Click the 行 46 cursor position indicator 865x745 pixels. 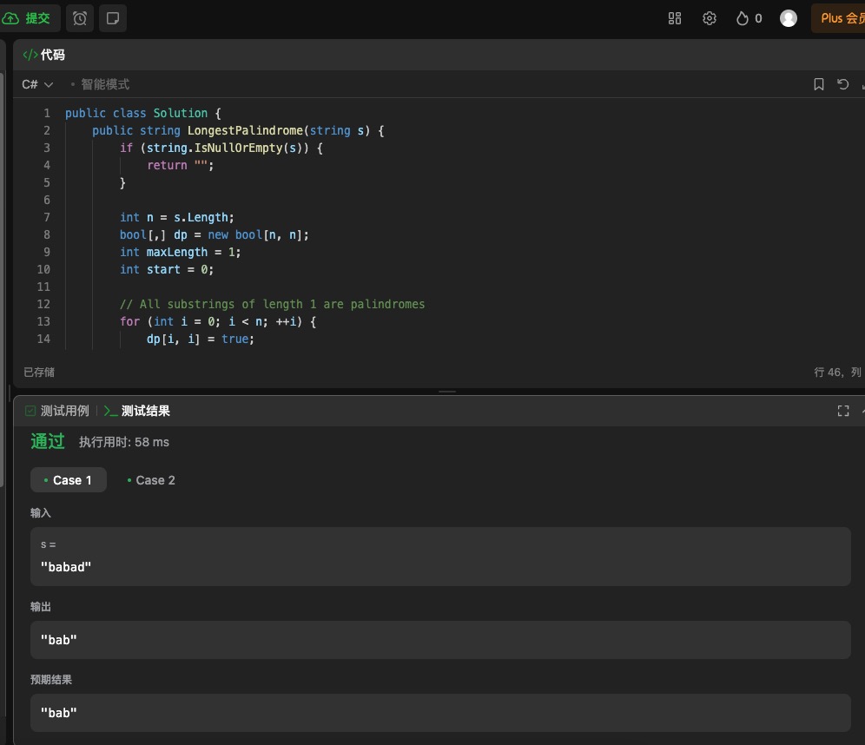(837, 372)
